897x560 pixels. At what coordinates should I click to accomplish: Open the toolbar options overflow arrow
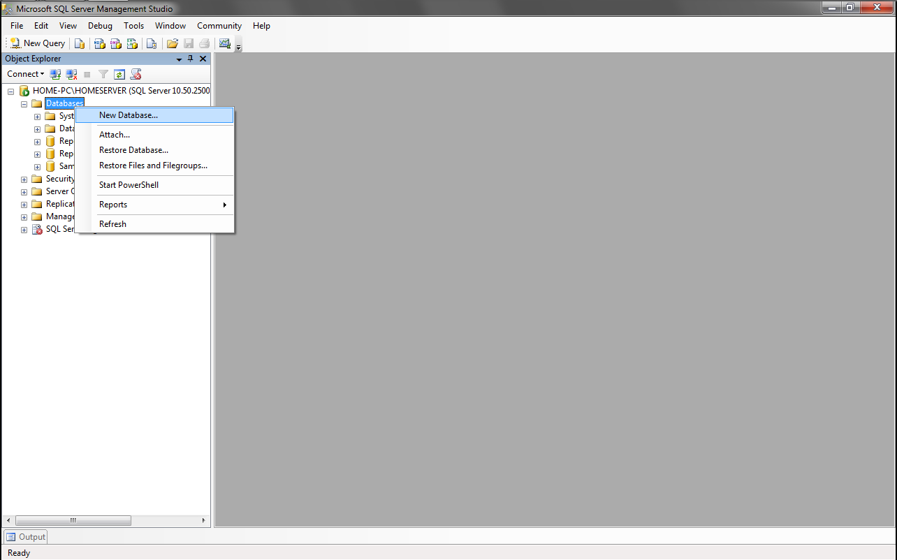pyautogui.click(x=238, y=47)
